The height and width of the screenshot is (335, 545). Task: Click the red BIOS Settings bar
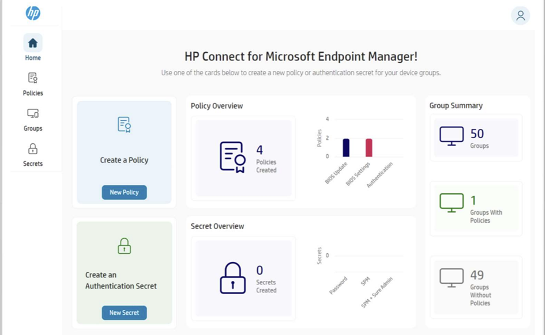(x=369, y=148)
